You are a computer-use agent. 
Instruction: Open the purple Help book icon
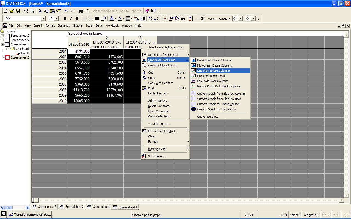click(148, 11)
